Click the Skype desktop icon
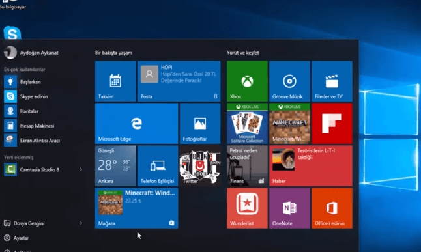 pos(12,33)
